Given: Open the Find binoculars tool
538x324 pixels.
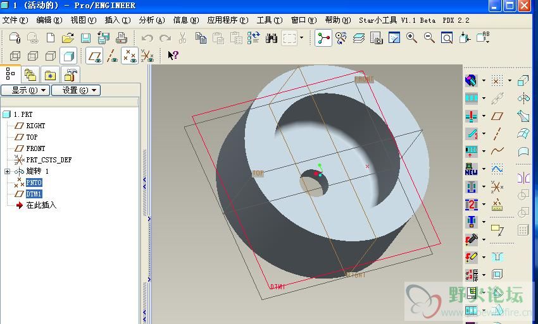Looking at the screenshot, I should [272, 38].
